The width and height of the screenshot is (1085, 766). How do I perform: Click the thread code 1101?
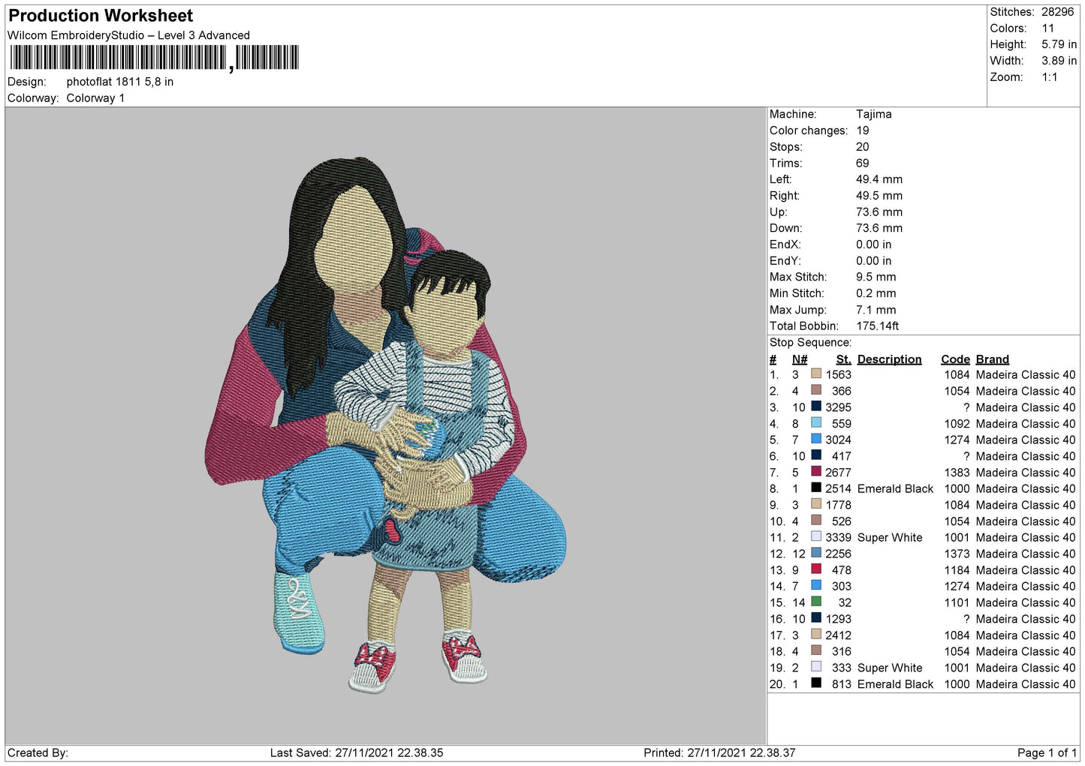[x=957, y=602]
